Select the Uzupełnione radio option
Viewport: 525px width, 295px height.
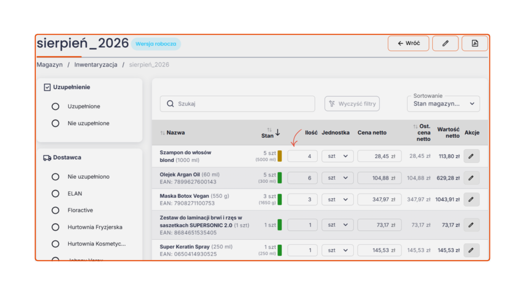pos(55,107)
